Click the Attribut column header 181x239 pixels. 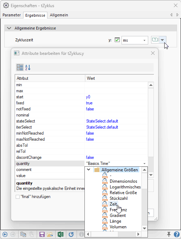(50, 78)
